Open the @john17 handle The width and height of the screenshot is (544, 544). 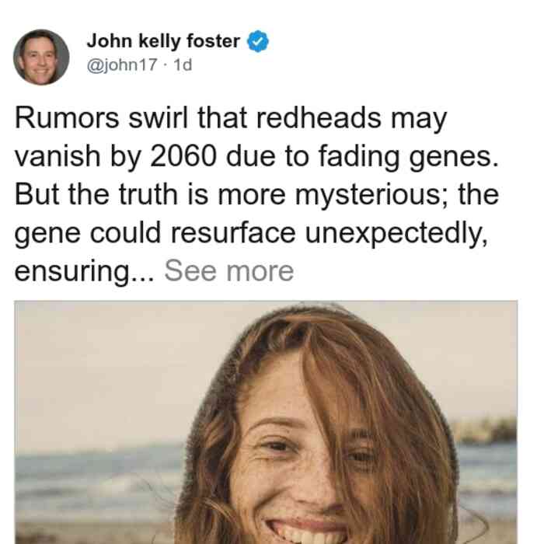coord(122,65)
